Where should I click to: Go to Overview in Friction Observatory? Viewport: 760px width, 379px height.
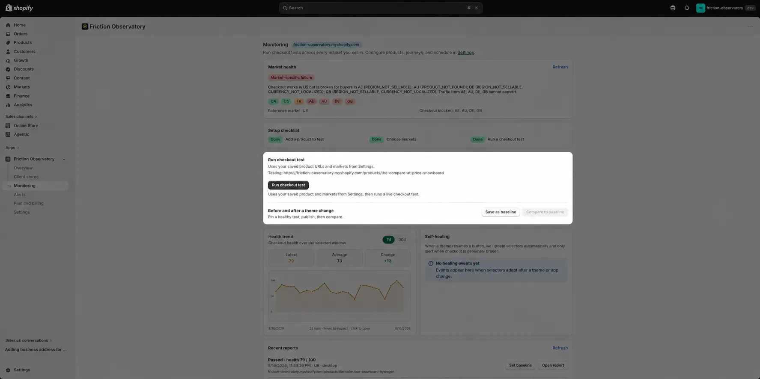tap(23, 168)
